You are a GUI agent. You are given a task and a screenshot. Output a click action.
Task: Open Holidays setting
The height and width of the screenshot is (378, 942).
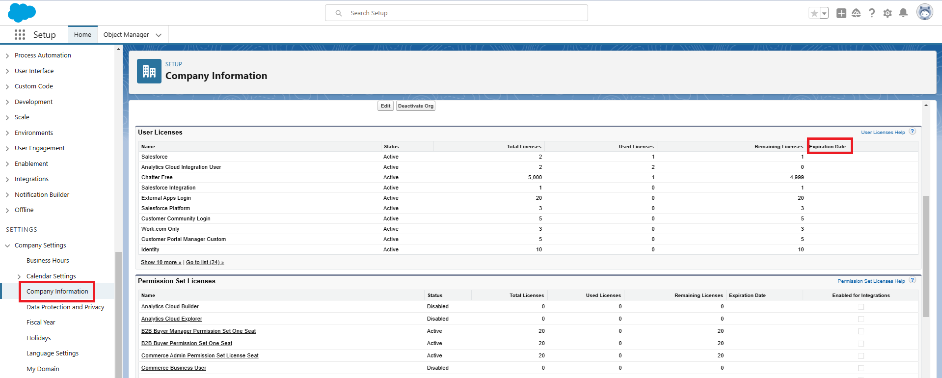(x=39, y=338)
